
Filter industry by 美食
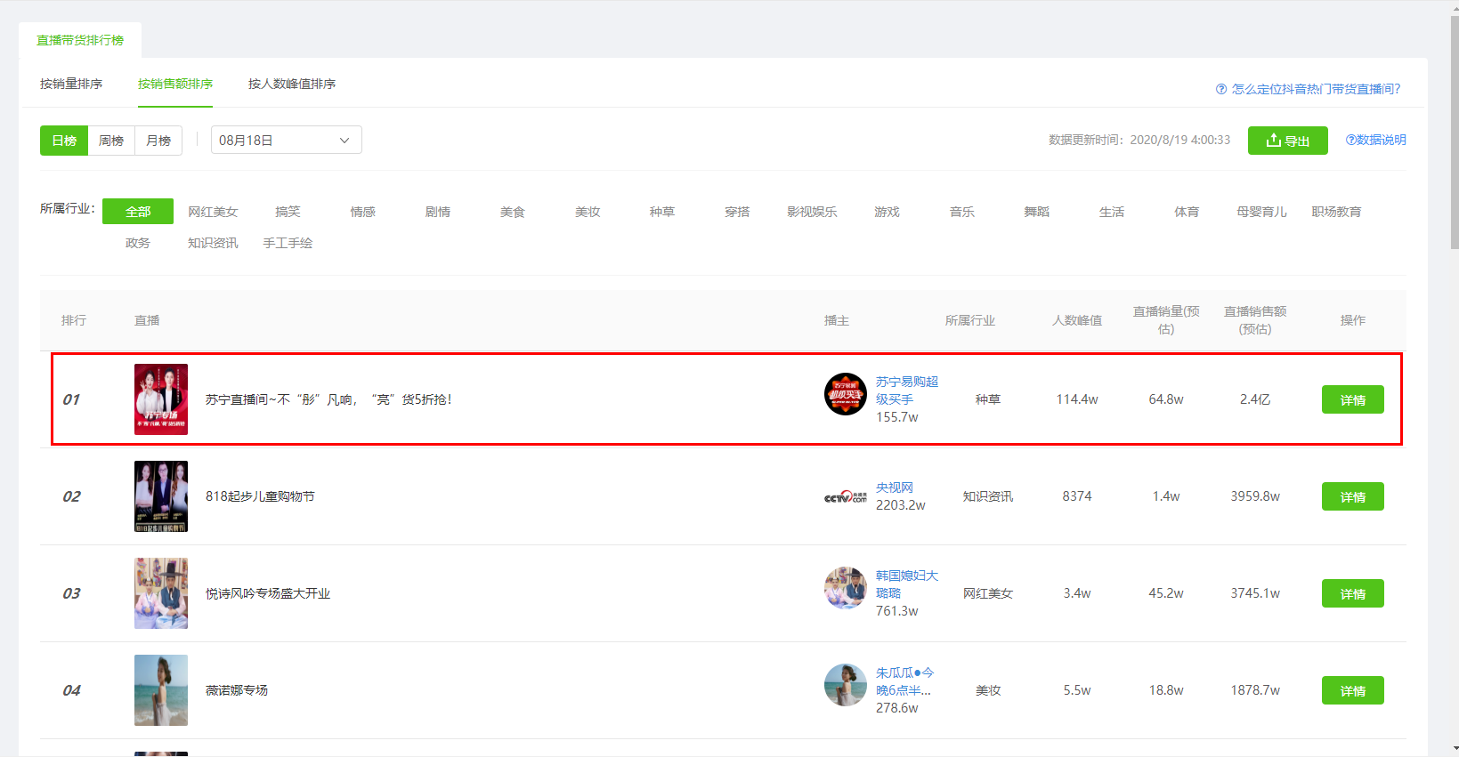pyautogui.click(x=512, y=212)
